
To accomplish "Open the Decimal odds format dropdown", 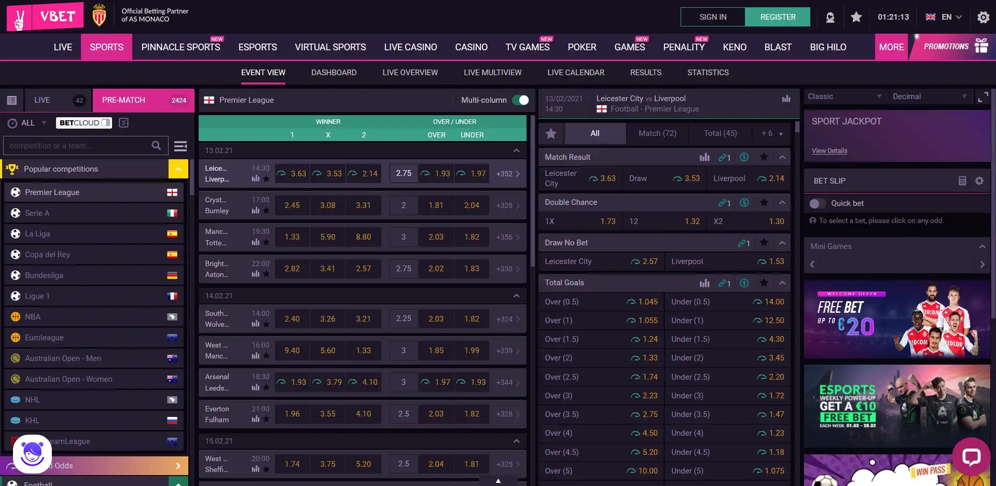I will pos(929,96).
